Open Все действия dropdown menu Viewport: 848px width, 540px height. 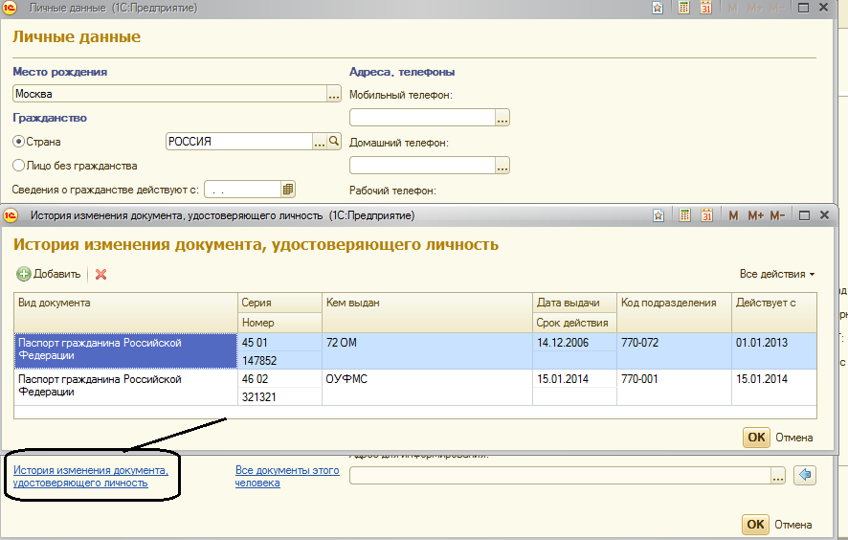point(776,274)
